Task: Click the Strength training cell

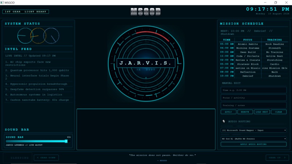Action: tap(275, 48)
